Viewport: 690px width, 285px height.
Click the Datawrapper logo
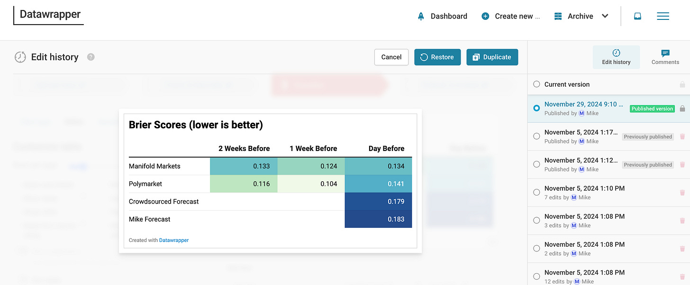pyautogui.click(x=48, y=15)
